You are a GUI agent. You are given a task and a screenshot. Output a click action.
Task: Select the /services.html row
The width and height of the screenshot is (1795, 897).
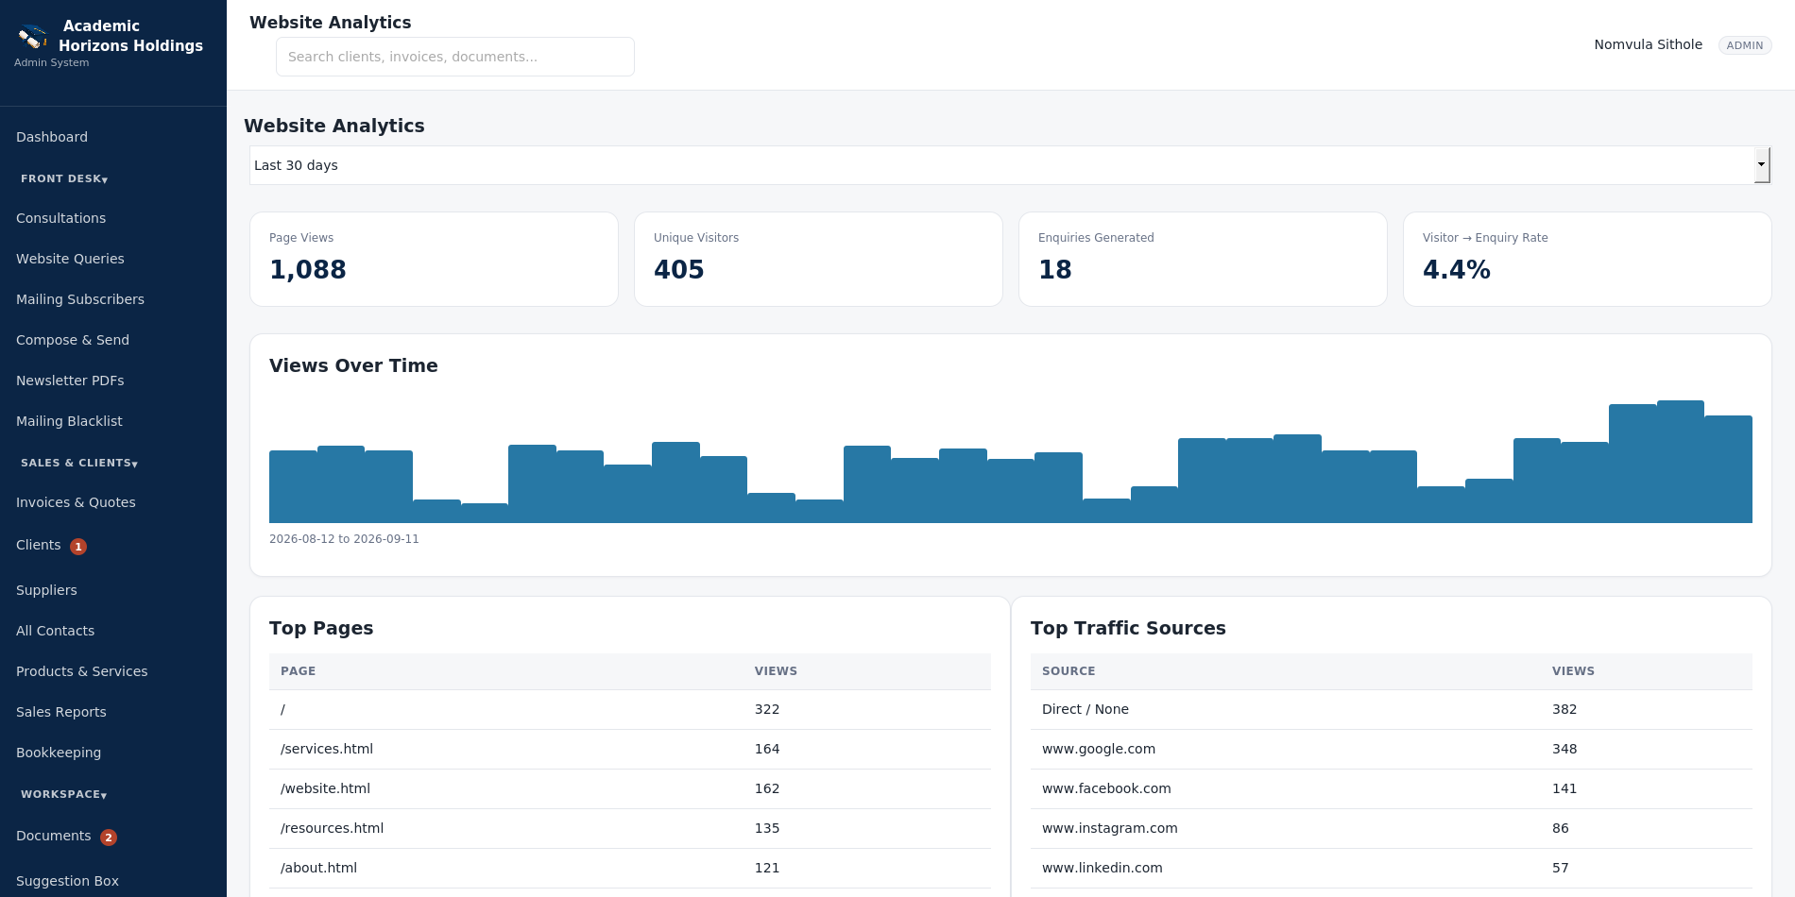tap(630, 749)
